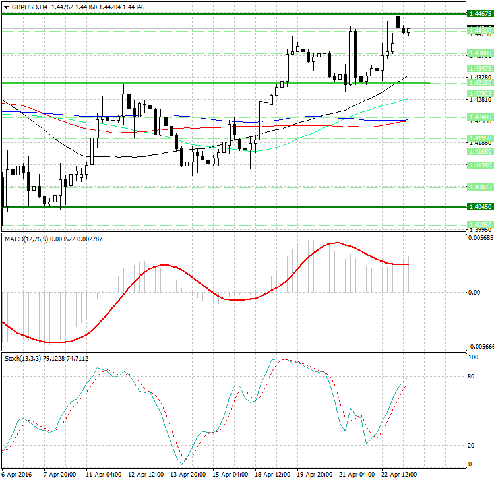Click the 22 Apr 12:00 time label
This screenshot has height=482, width=494.
click(x=401, y=474)
